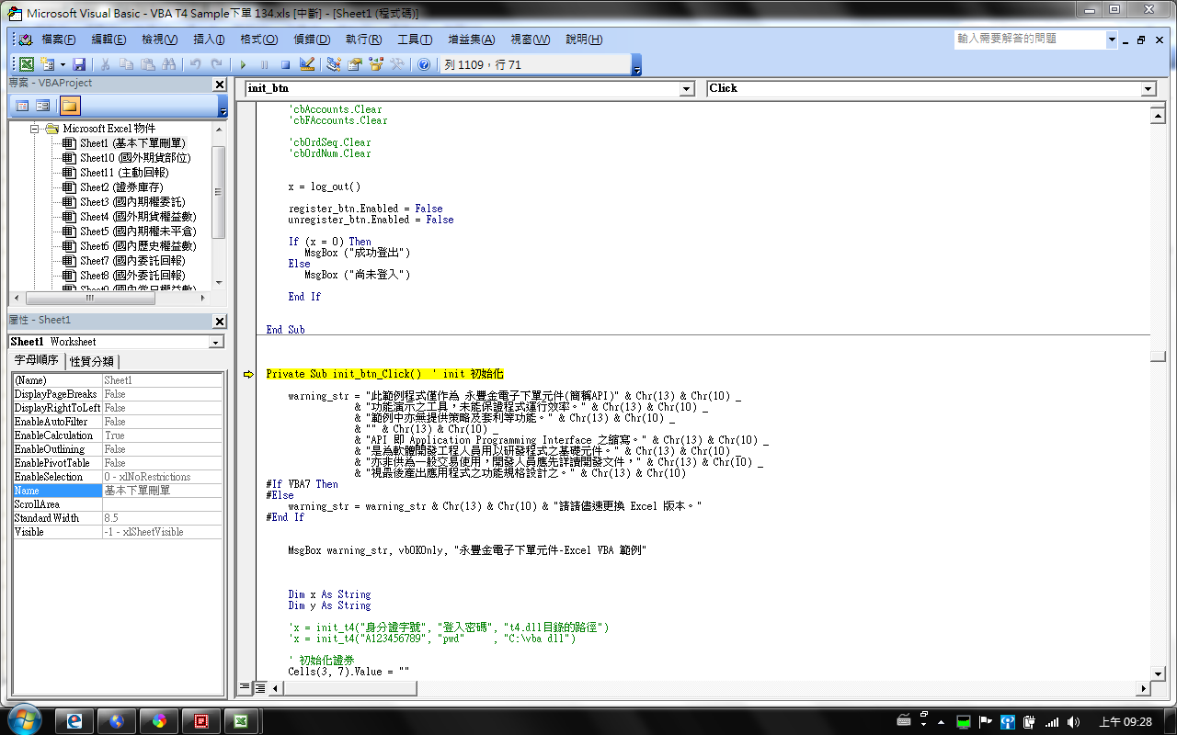Image resolution: width=1177 pixels, height=735 pixels.
Task: Open the Insert object dropdown arrow in toolbar
Action: [63, 64]
